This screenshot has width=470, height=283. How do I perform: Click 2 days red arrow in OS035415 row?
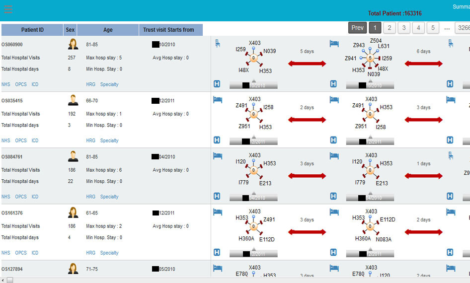[307, 120]
